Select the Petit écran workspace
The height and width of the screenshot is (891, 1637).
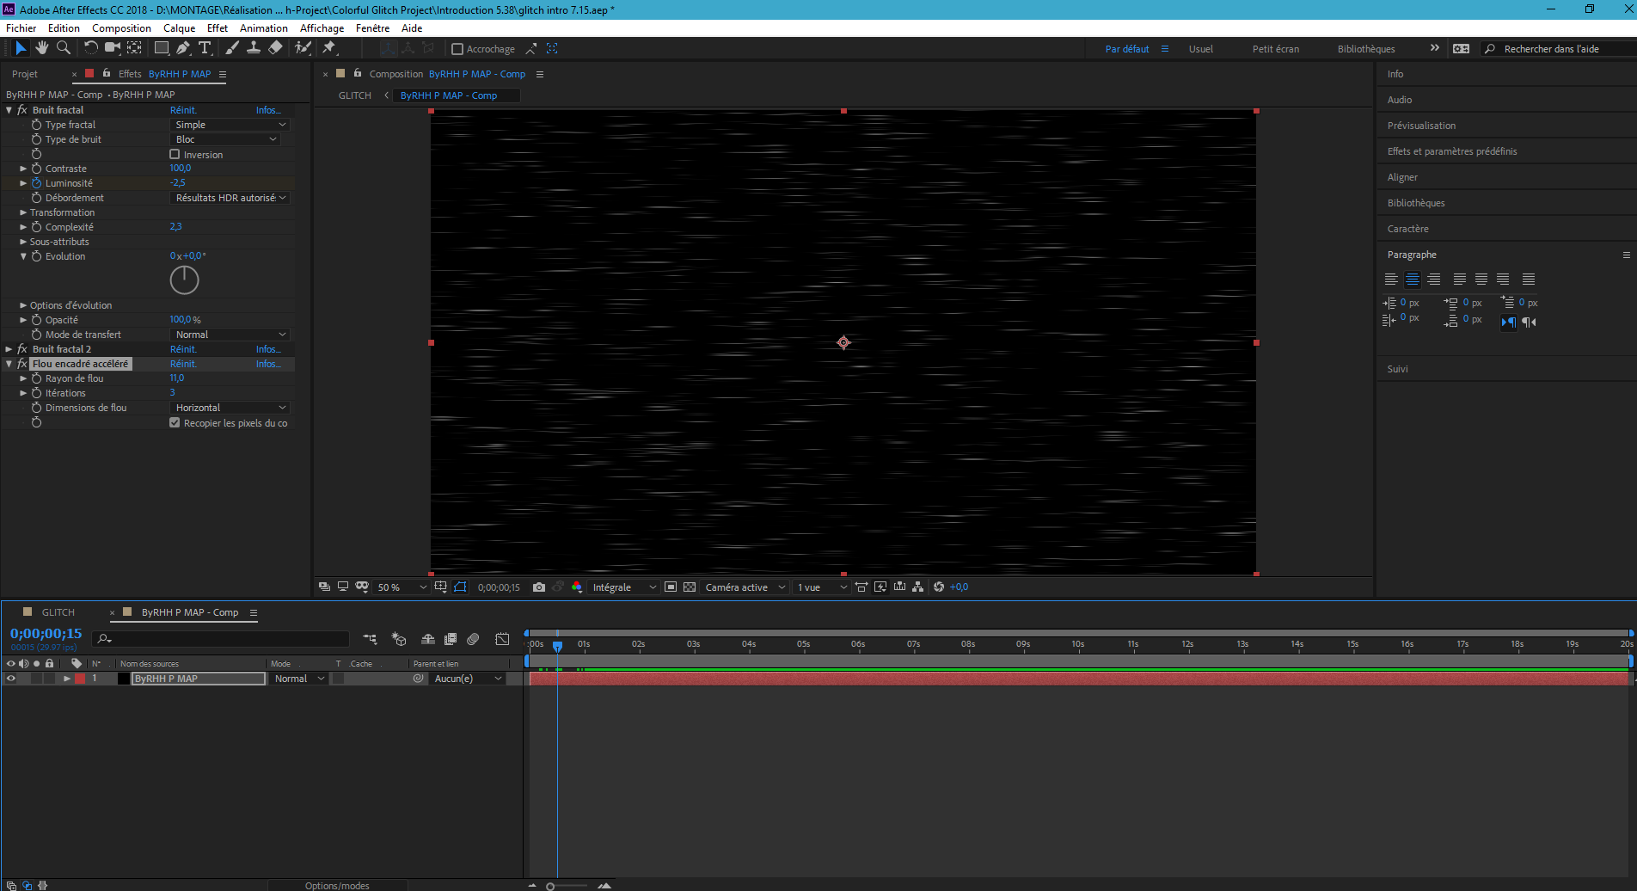(x=1275, y=49)
